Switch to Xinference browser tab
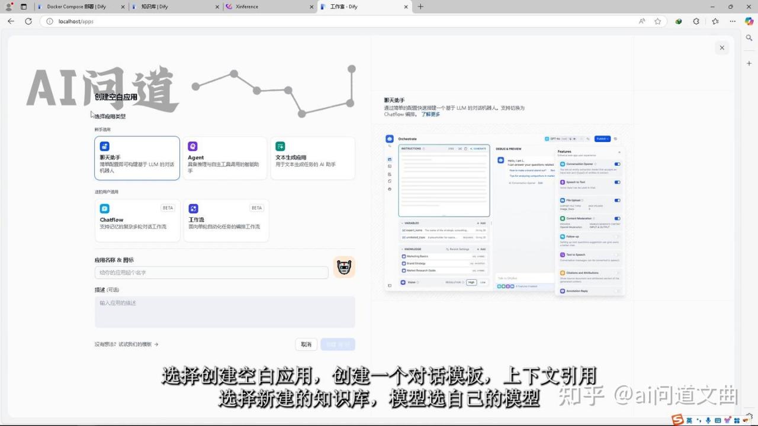 270,7
